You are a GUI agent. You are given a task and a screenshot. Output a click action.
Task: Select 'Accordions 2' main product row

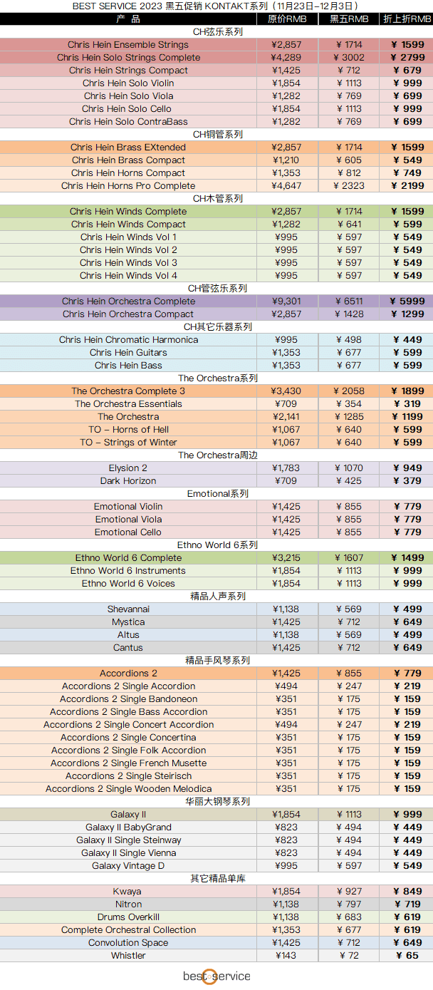(x=128, y=674)
